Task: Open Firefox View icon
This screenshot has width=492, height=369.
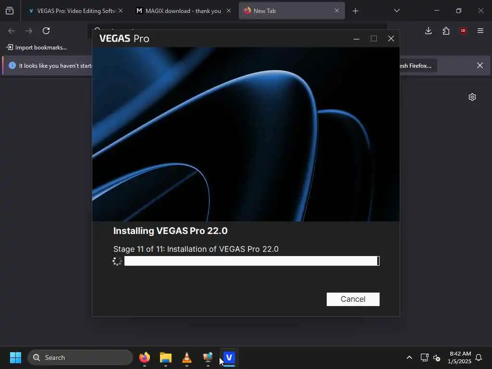Action: pos(10,11)
